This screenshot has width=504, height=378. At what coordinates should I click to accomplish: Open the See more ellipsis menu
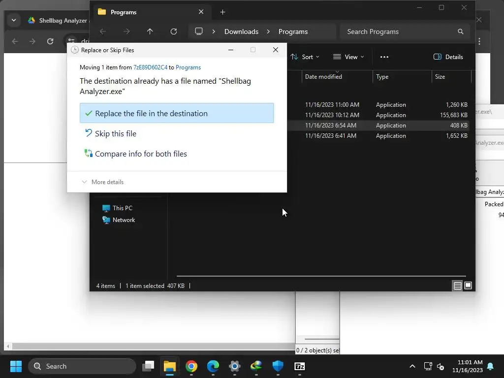[x=384, y=57]
